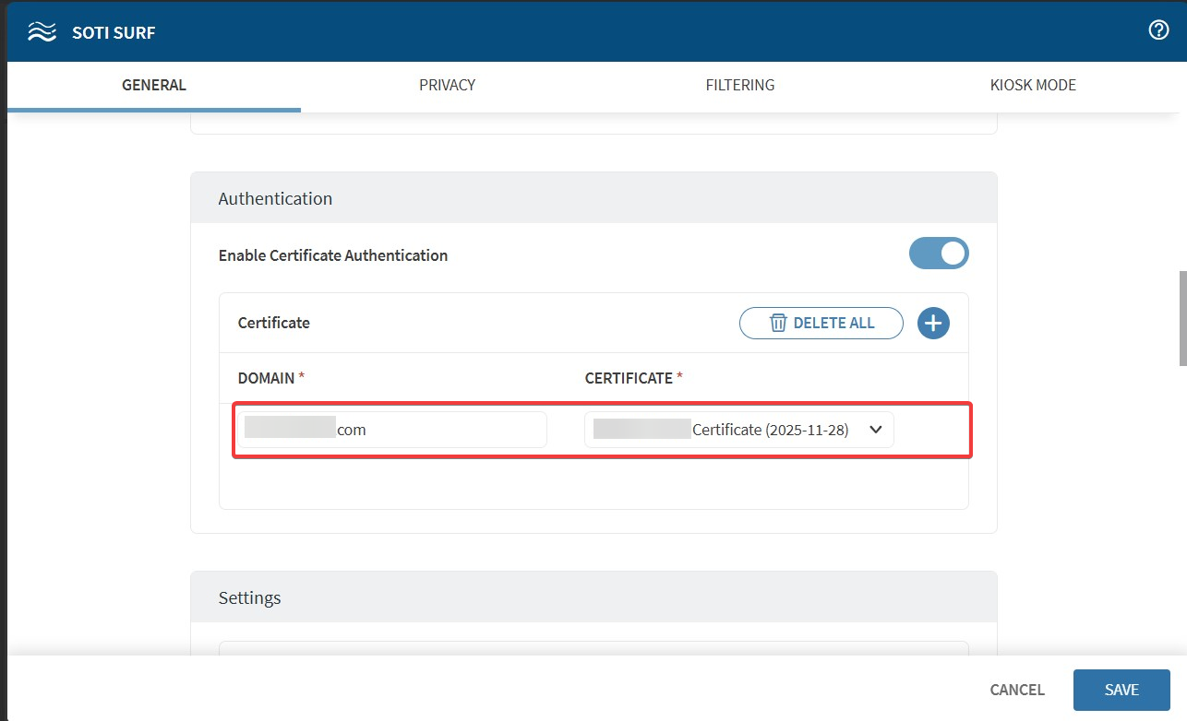Switch to the PRIVACY tab

(x=447, y=85)
